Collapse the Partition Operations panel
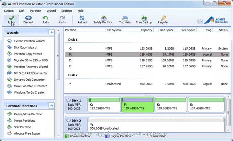 coord(52,106)
